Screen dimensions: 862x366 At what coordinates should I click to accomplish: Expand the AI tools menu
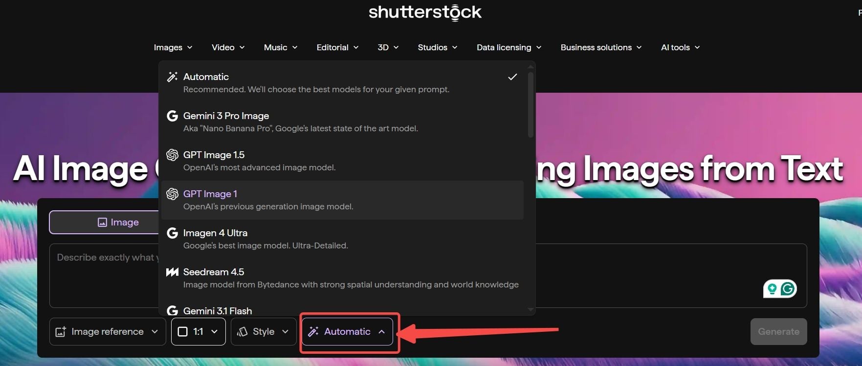[681, 47]
